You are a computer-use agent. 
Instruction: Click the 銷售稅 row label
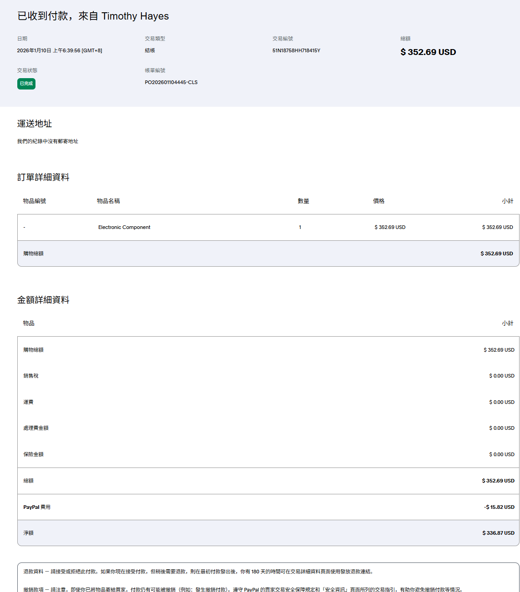click(31, 376)
